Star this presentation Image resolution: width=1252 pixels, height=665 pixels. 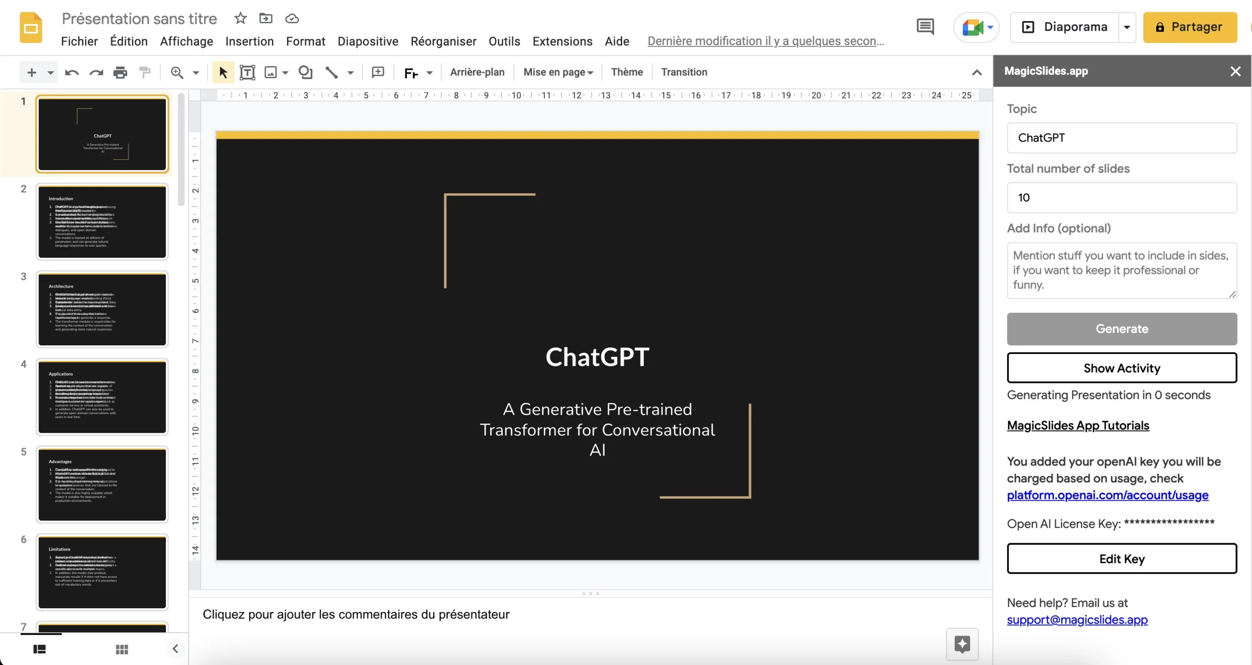tap(240, 19)
